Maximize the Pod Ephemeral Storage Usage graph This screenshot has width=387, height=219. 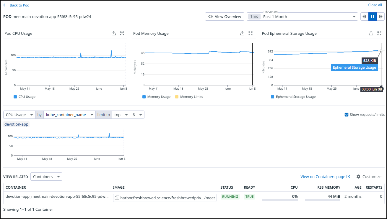point(379,33)
